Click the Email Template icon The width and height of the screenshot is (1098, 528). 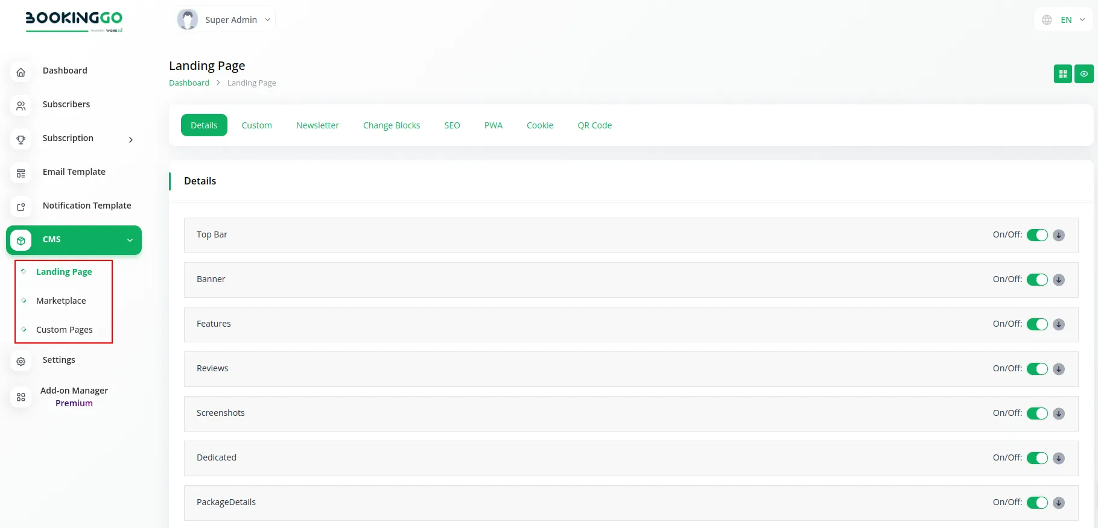21,174
